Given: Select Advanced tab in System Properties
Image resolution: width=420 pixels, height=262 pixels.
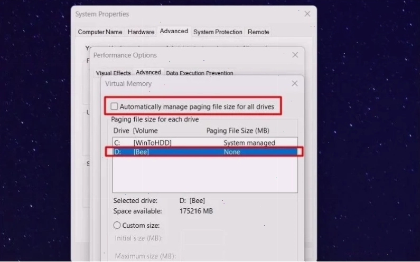Looking at the screenshot, I should (174, 31).
